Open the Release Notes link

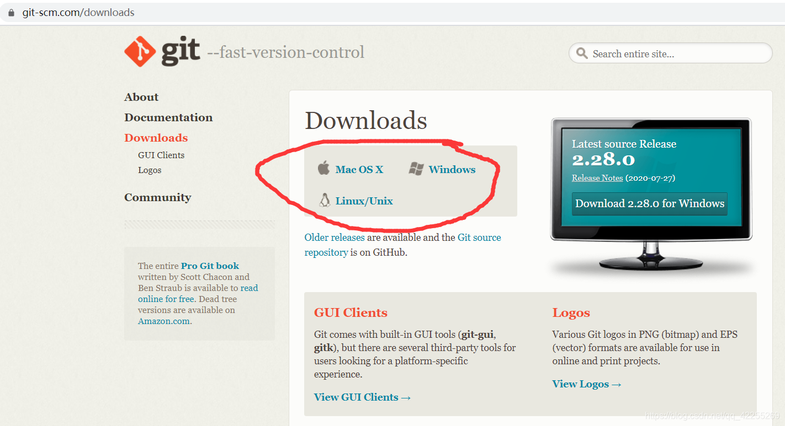pyautogui.click(x=597, y=178)
